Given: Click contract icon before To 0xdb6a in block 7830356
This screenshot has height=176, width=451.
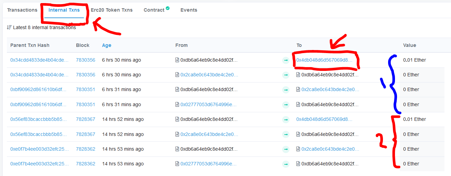Looking at the screenshot, I should (298, 75).
